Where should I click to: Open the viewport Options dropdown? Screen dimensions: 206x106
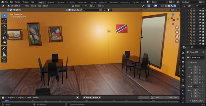(175, 10)
